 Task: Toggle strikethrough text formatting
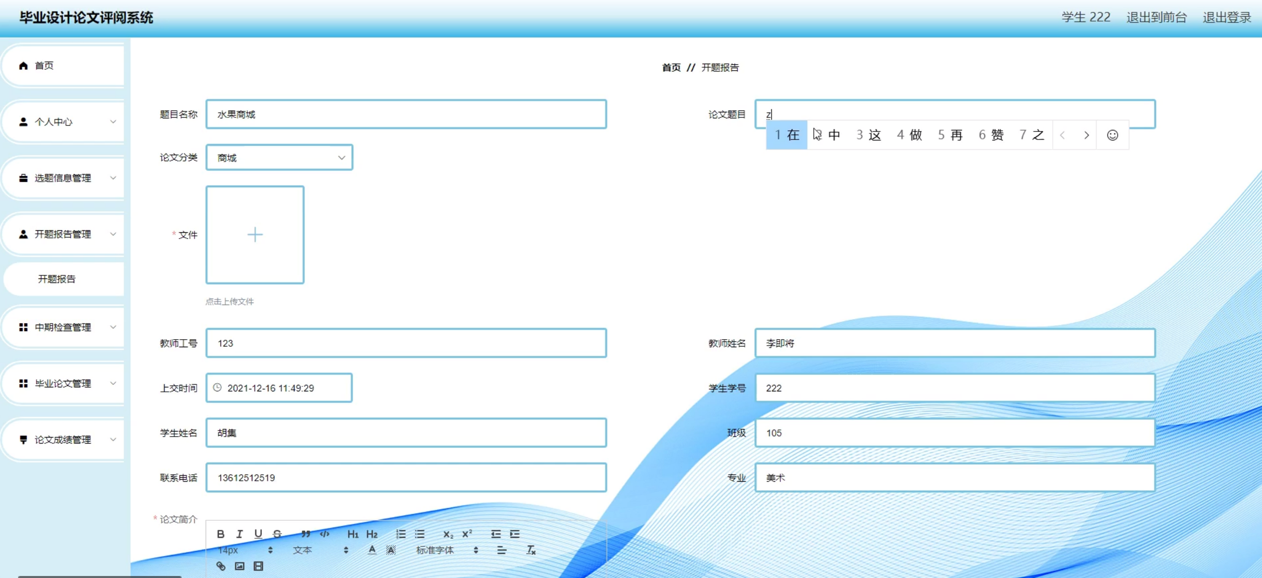(x=277, y=534)
